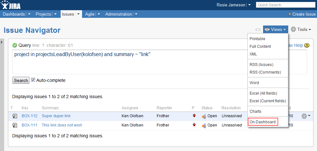
Task: Open actions gear for BOX-112 row
Action: click(x=306, y=116)
